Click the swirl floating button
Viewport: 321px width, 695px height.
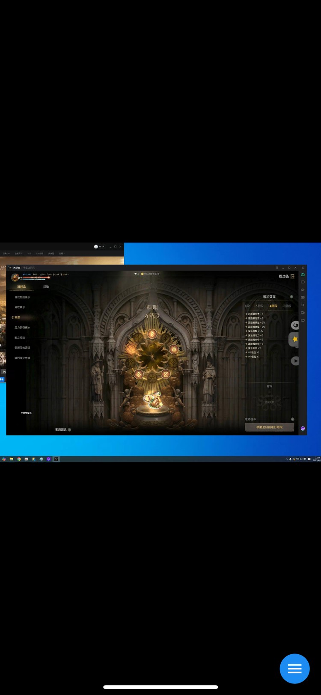pyautogui.click(x=295, y=325)
